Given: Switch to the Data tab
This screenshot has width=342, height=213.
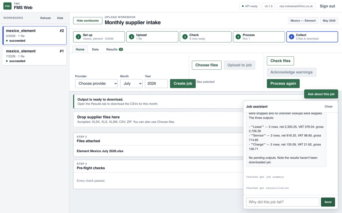Looking at the screenshot, I should 95,49.
